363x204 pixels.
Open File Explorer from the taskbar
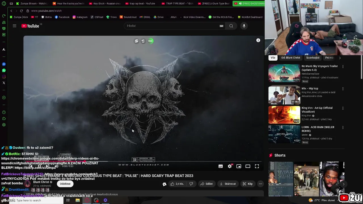pyautogui.click(x=77, y=200)
